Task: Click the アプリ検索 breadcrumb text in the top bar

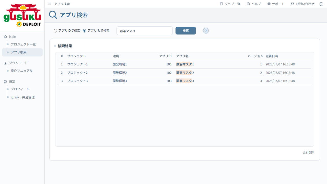Action: tap(62, 4)
